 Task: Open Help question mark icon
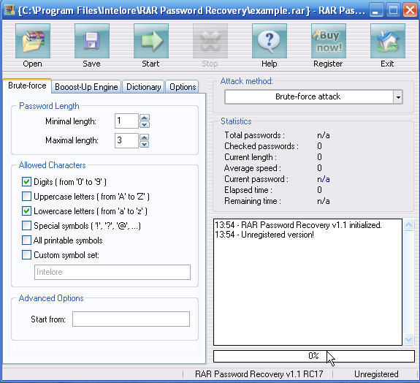270,41
